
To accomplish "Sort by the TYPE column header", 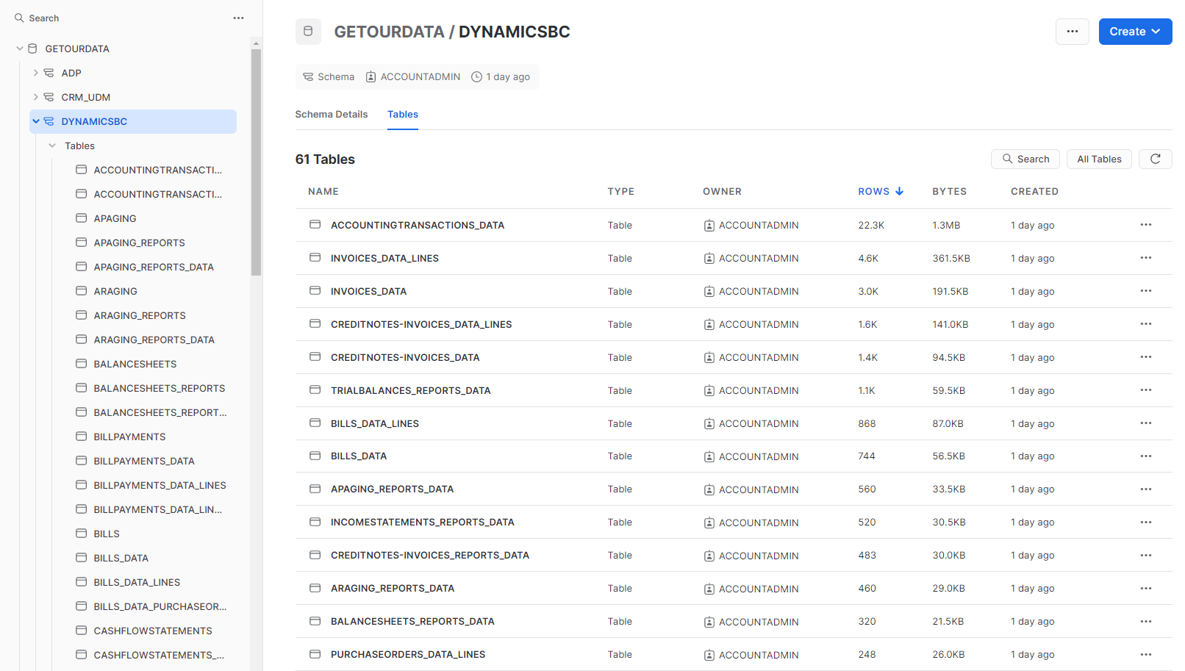I will tap(621, 191).
